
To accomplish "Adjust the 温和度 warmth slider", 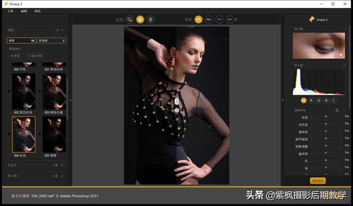I will pos(326,153).
